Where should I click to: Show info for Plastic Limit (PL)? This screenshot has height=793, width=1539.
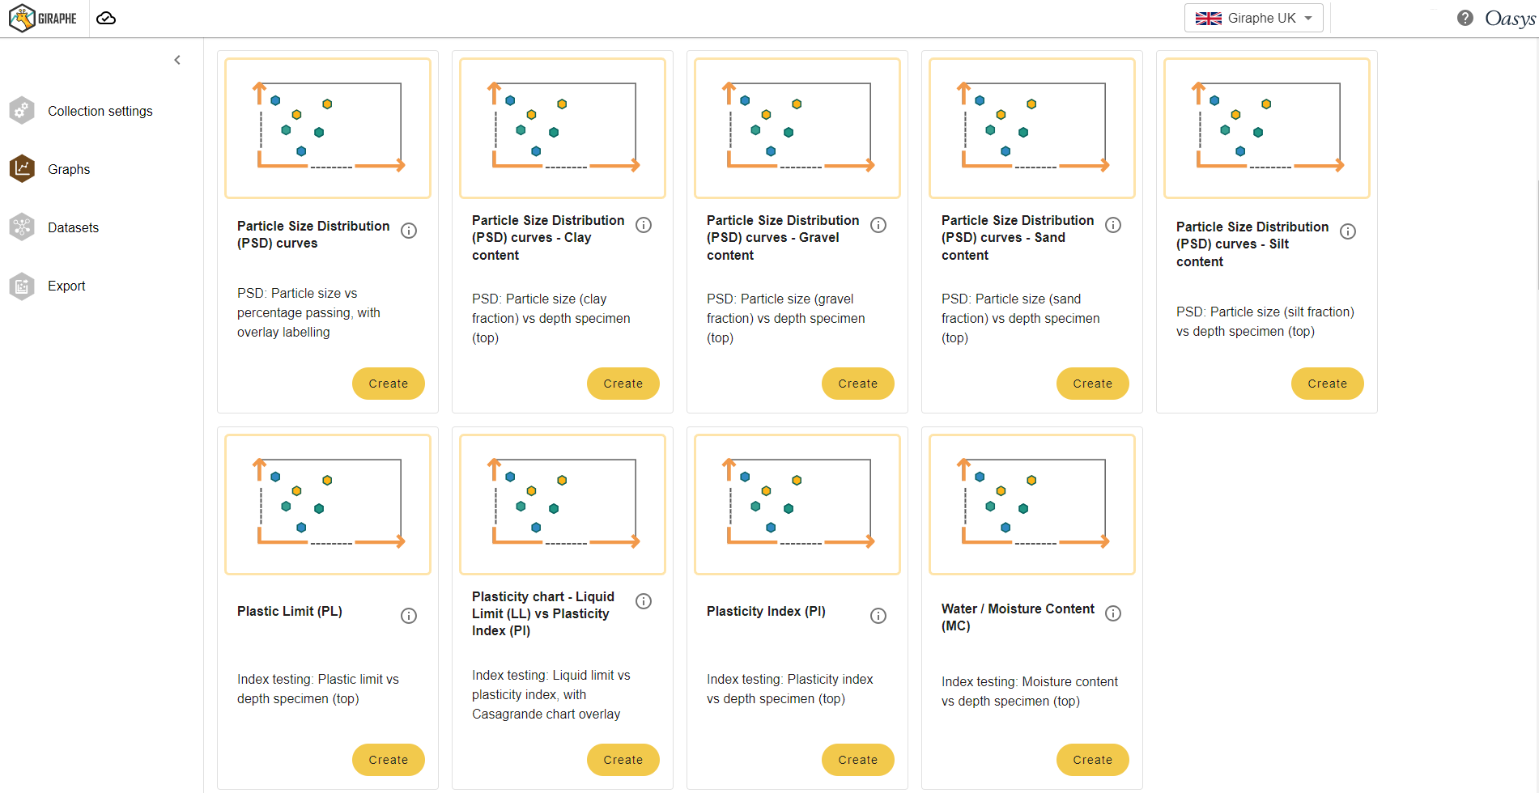tap(409, 616)
